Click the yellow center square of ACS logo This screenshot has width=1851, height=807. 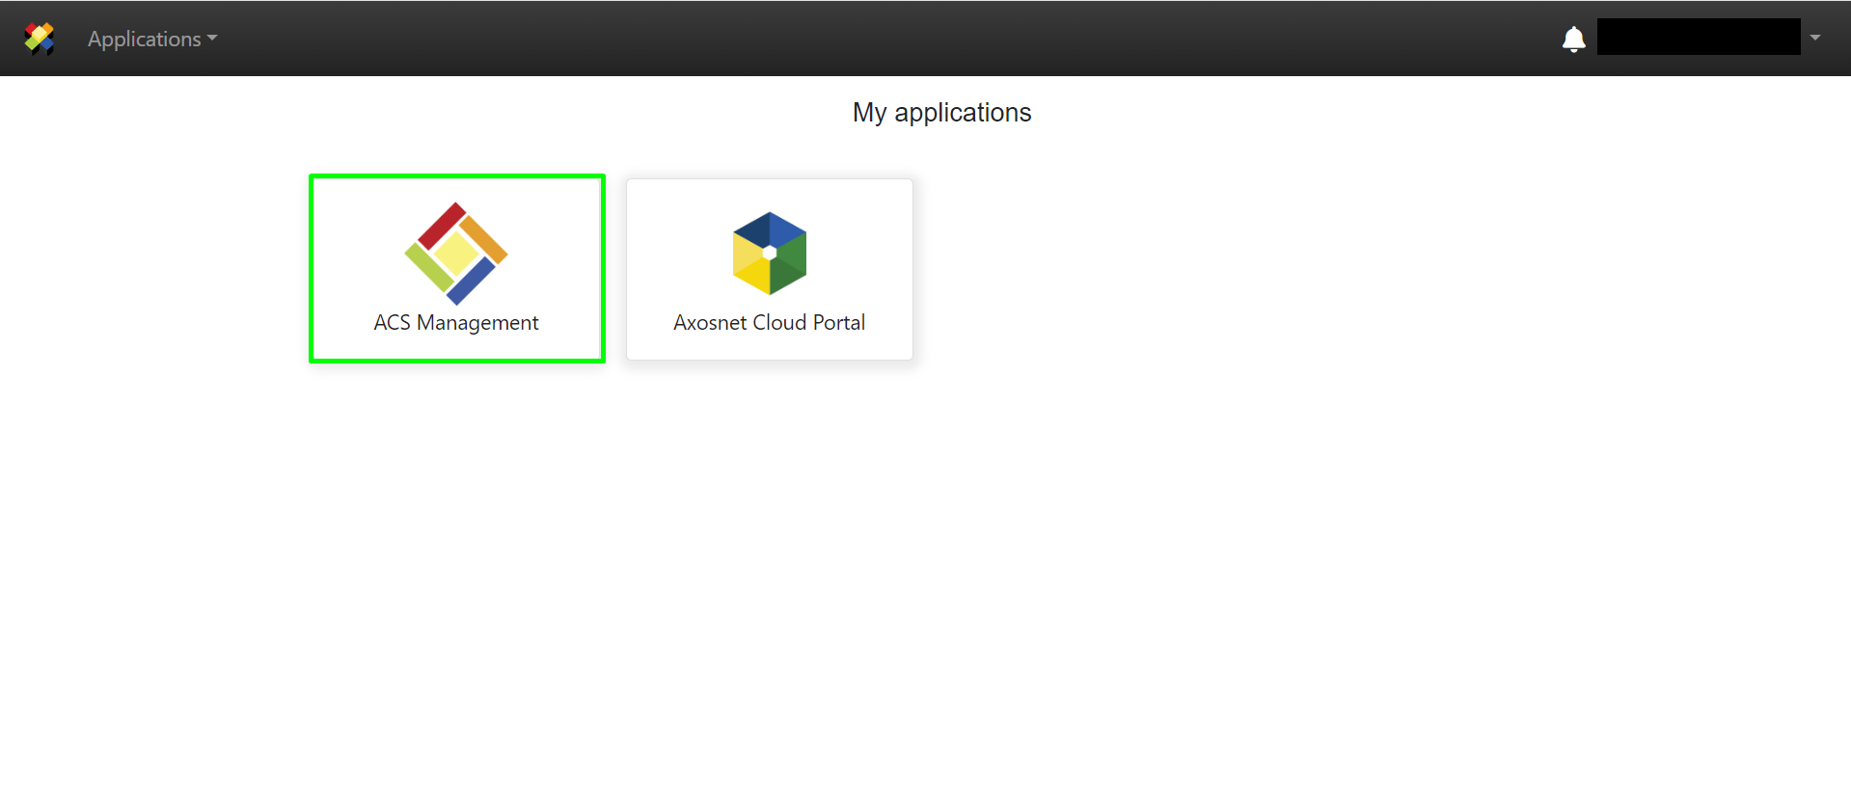456,254
